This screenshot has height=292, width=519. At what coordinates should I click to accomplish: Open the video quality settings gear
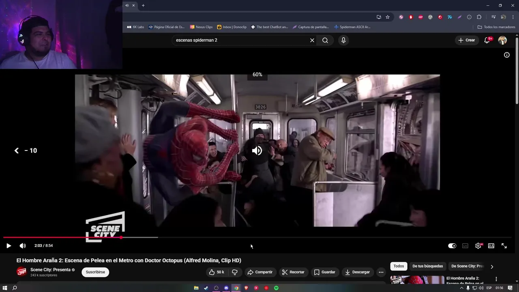pos(478,246)
